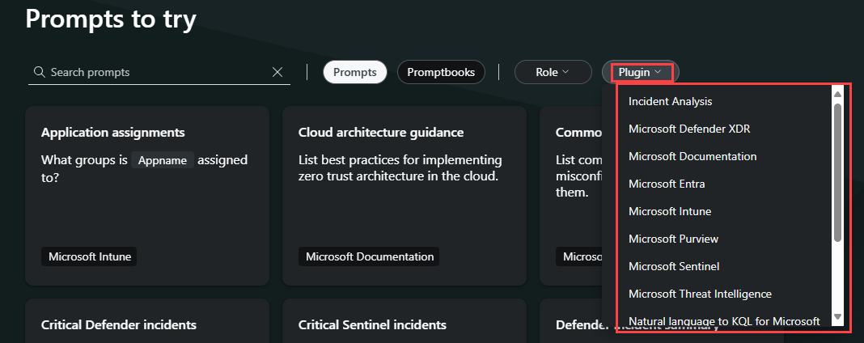Collapse the Plugin dropdown filter
The width and height of the screenshot is (864, 343).
[x=640, y=72]
